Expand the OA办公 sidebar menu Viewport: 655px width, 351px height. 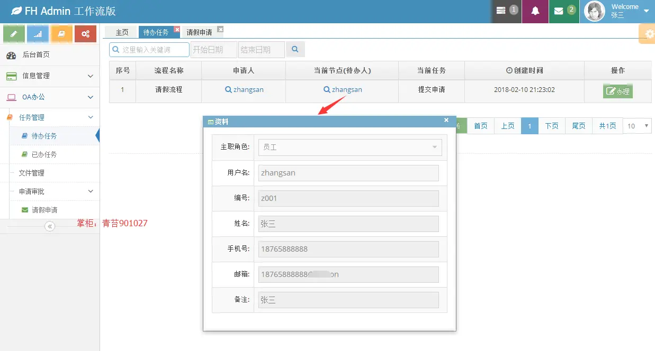(x=50, y=97)
